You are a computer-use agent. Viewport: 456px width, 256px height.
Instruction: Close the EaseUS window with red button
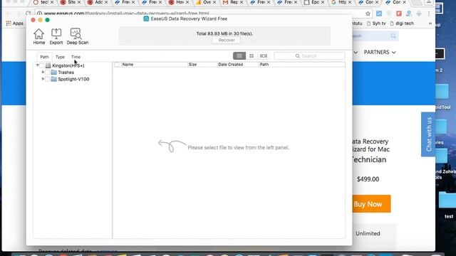click(33, 20)
